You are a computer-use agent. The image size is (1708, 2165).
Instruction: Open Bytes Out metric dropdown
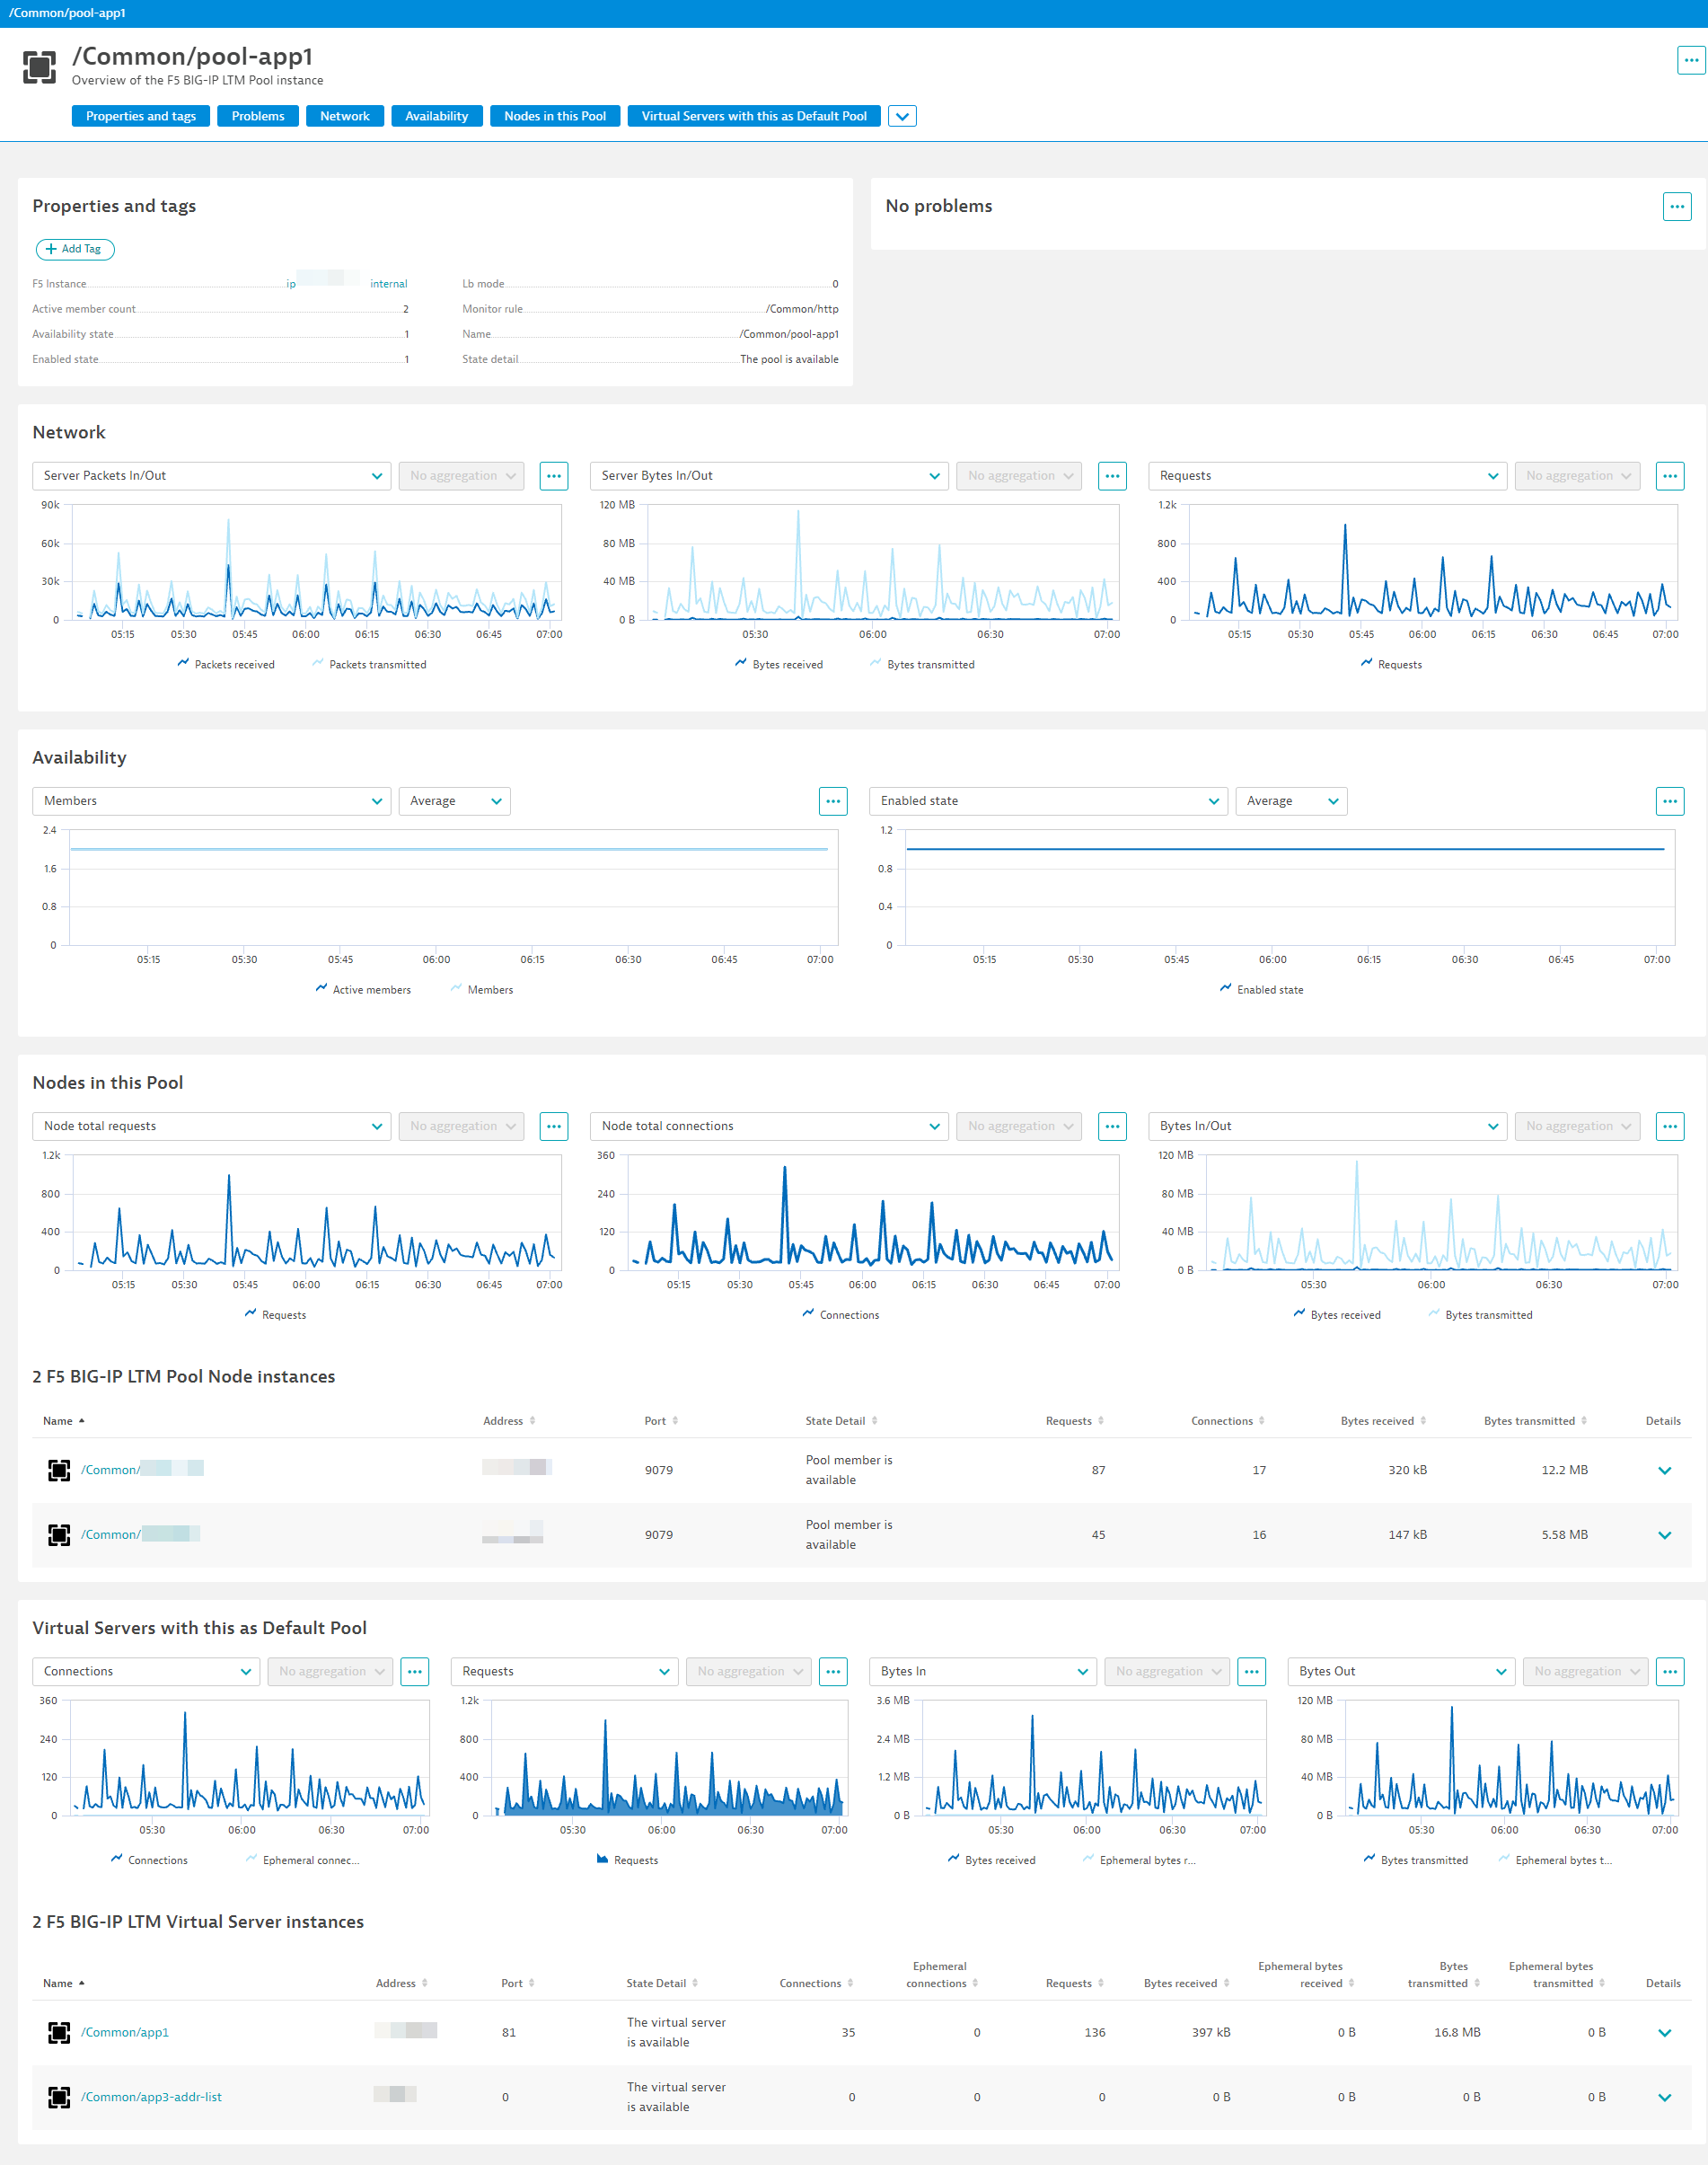[1401, 1672]
